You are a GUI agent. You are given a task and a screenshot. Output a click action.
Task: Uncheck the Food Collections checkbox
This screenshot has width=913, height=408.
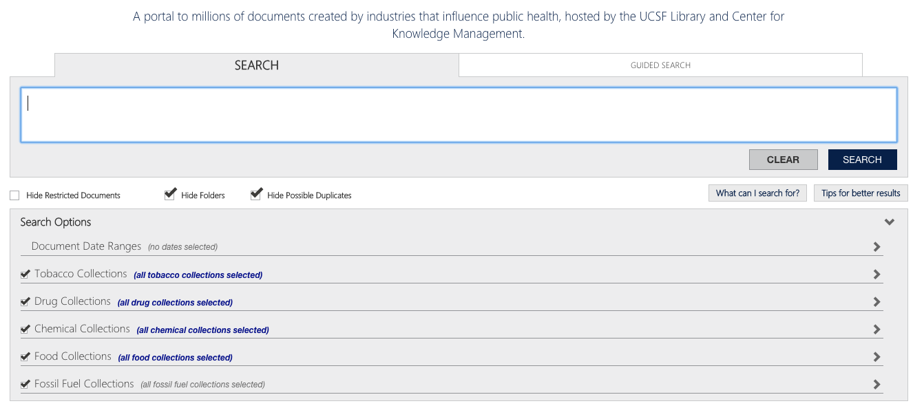[25, 356]
